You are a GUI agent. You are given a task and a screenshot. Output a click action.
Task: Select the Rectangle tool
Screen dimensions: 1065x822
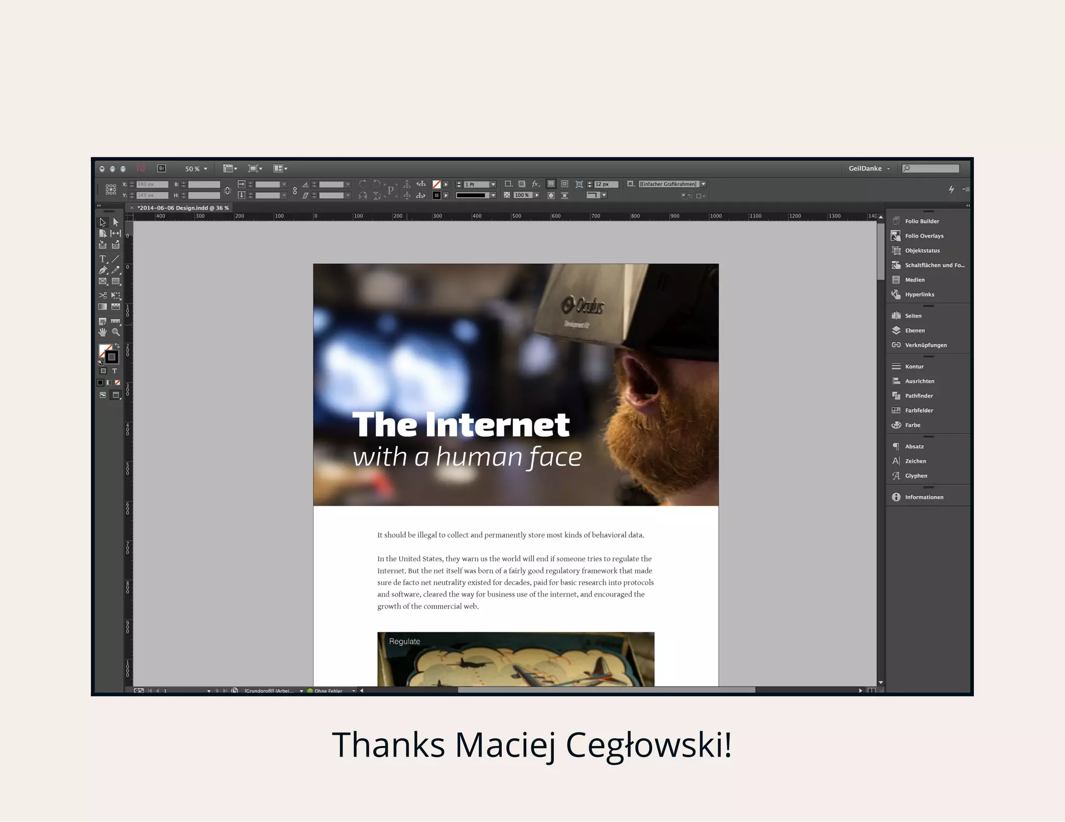116,282
